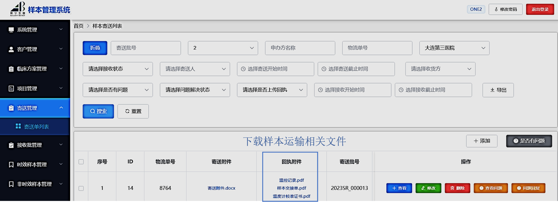
Task: Click the 时效样本管理 bookmark icon
Action: (x=11, y=165)
